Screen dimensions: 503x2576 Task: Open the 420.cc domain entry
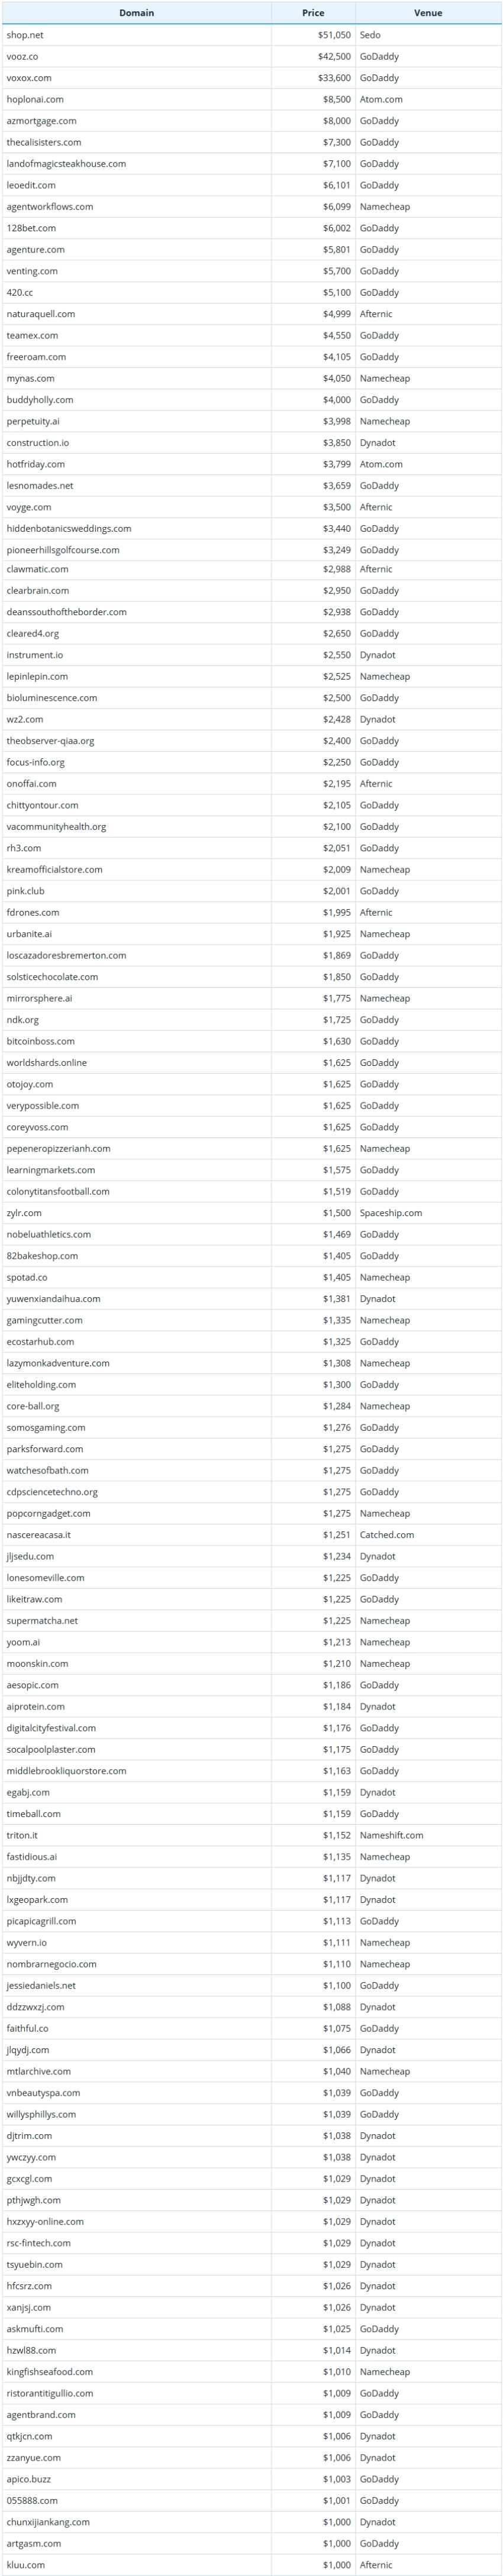coord(20,293)
